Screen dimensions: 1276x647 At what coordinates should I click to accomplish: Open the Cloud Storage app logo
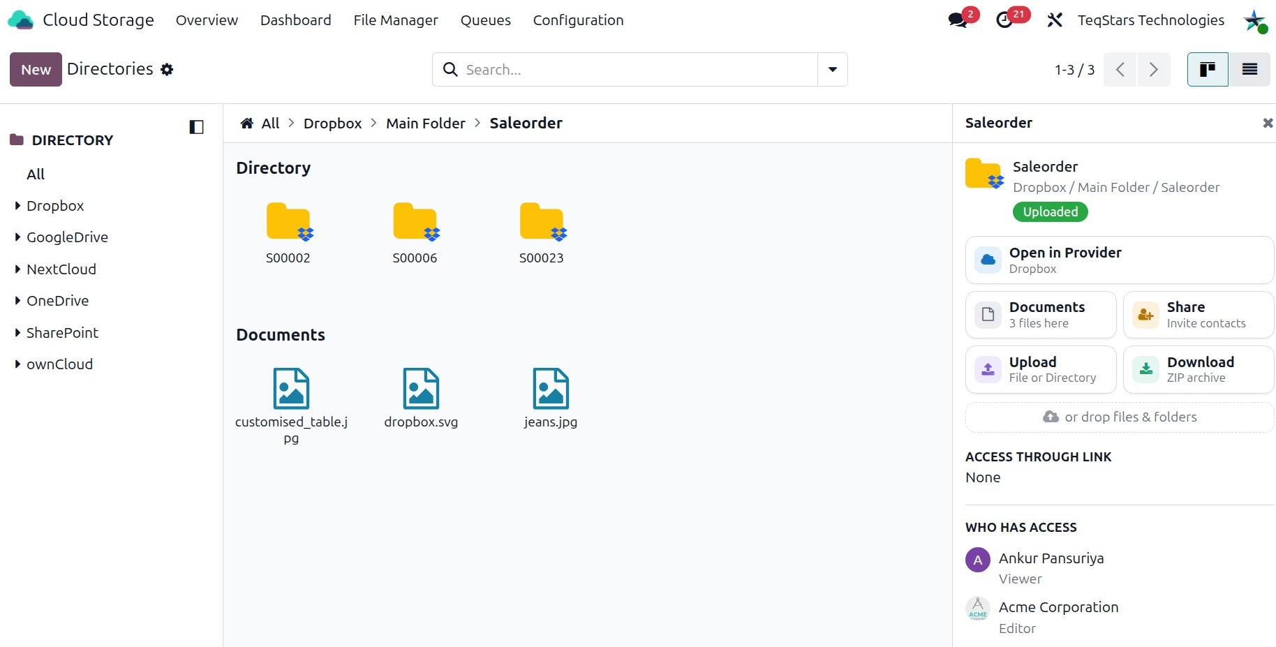point(21,20)
